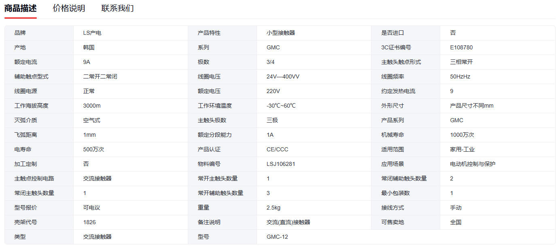Click the mechanical life 1000万次 value
Screen dimensions: 556x246
462,135
